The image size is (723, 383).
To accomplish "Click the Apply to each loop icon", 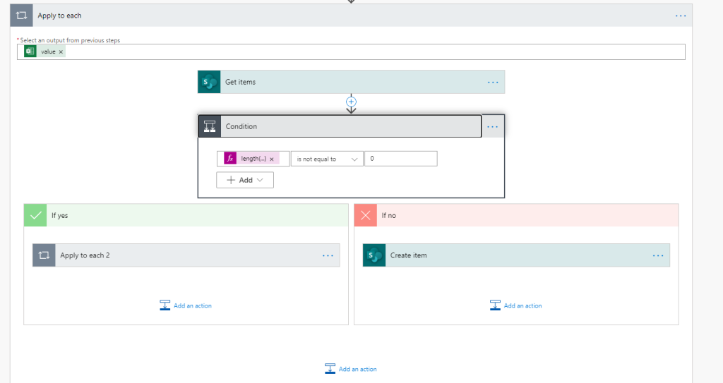I will [x=21, y=16].
